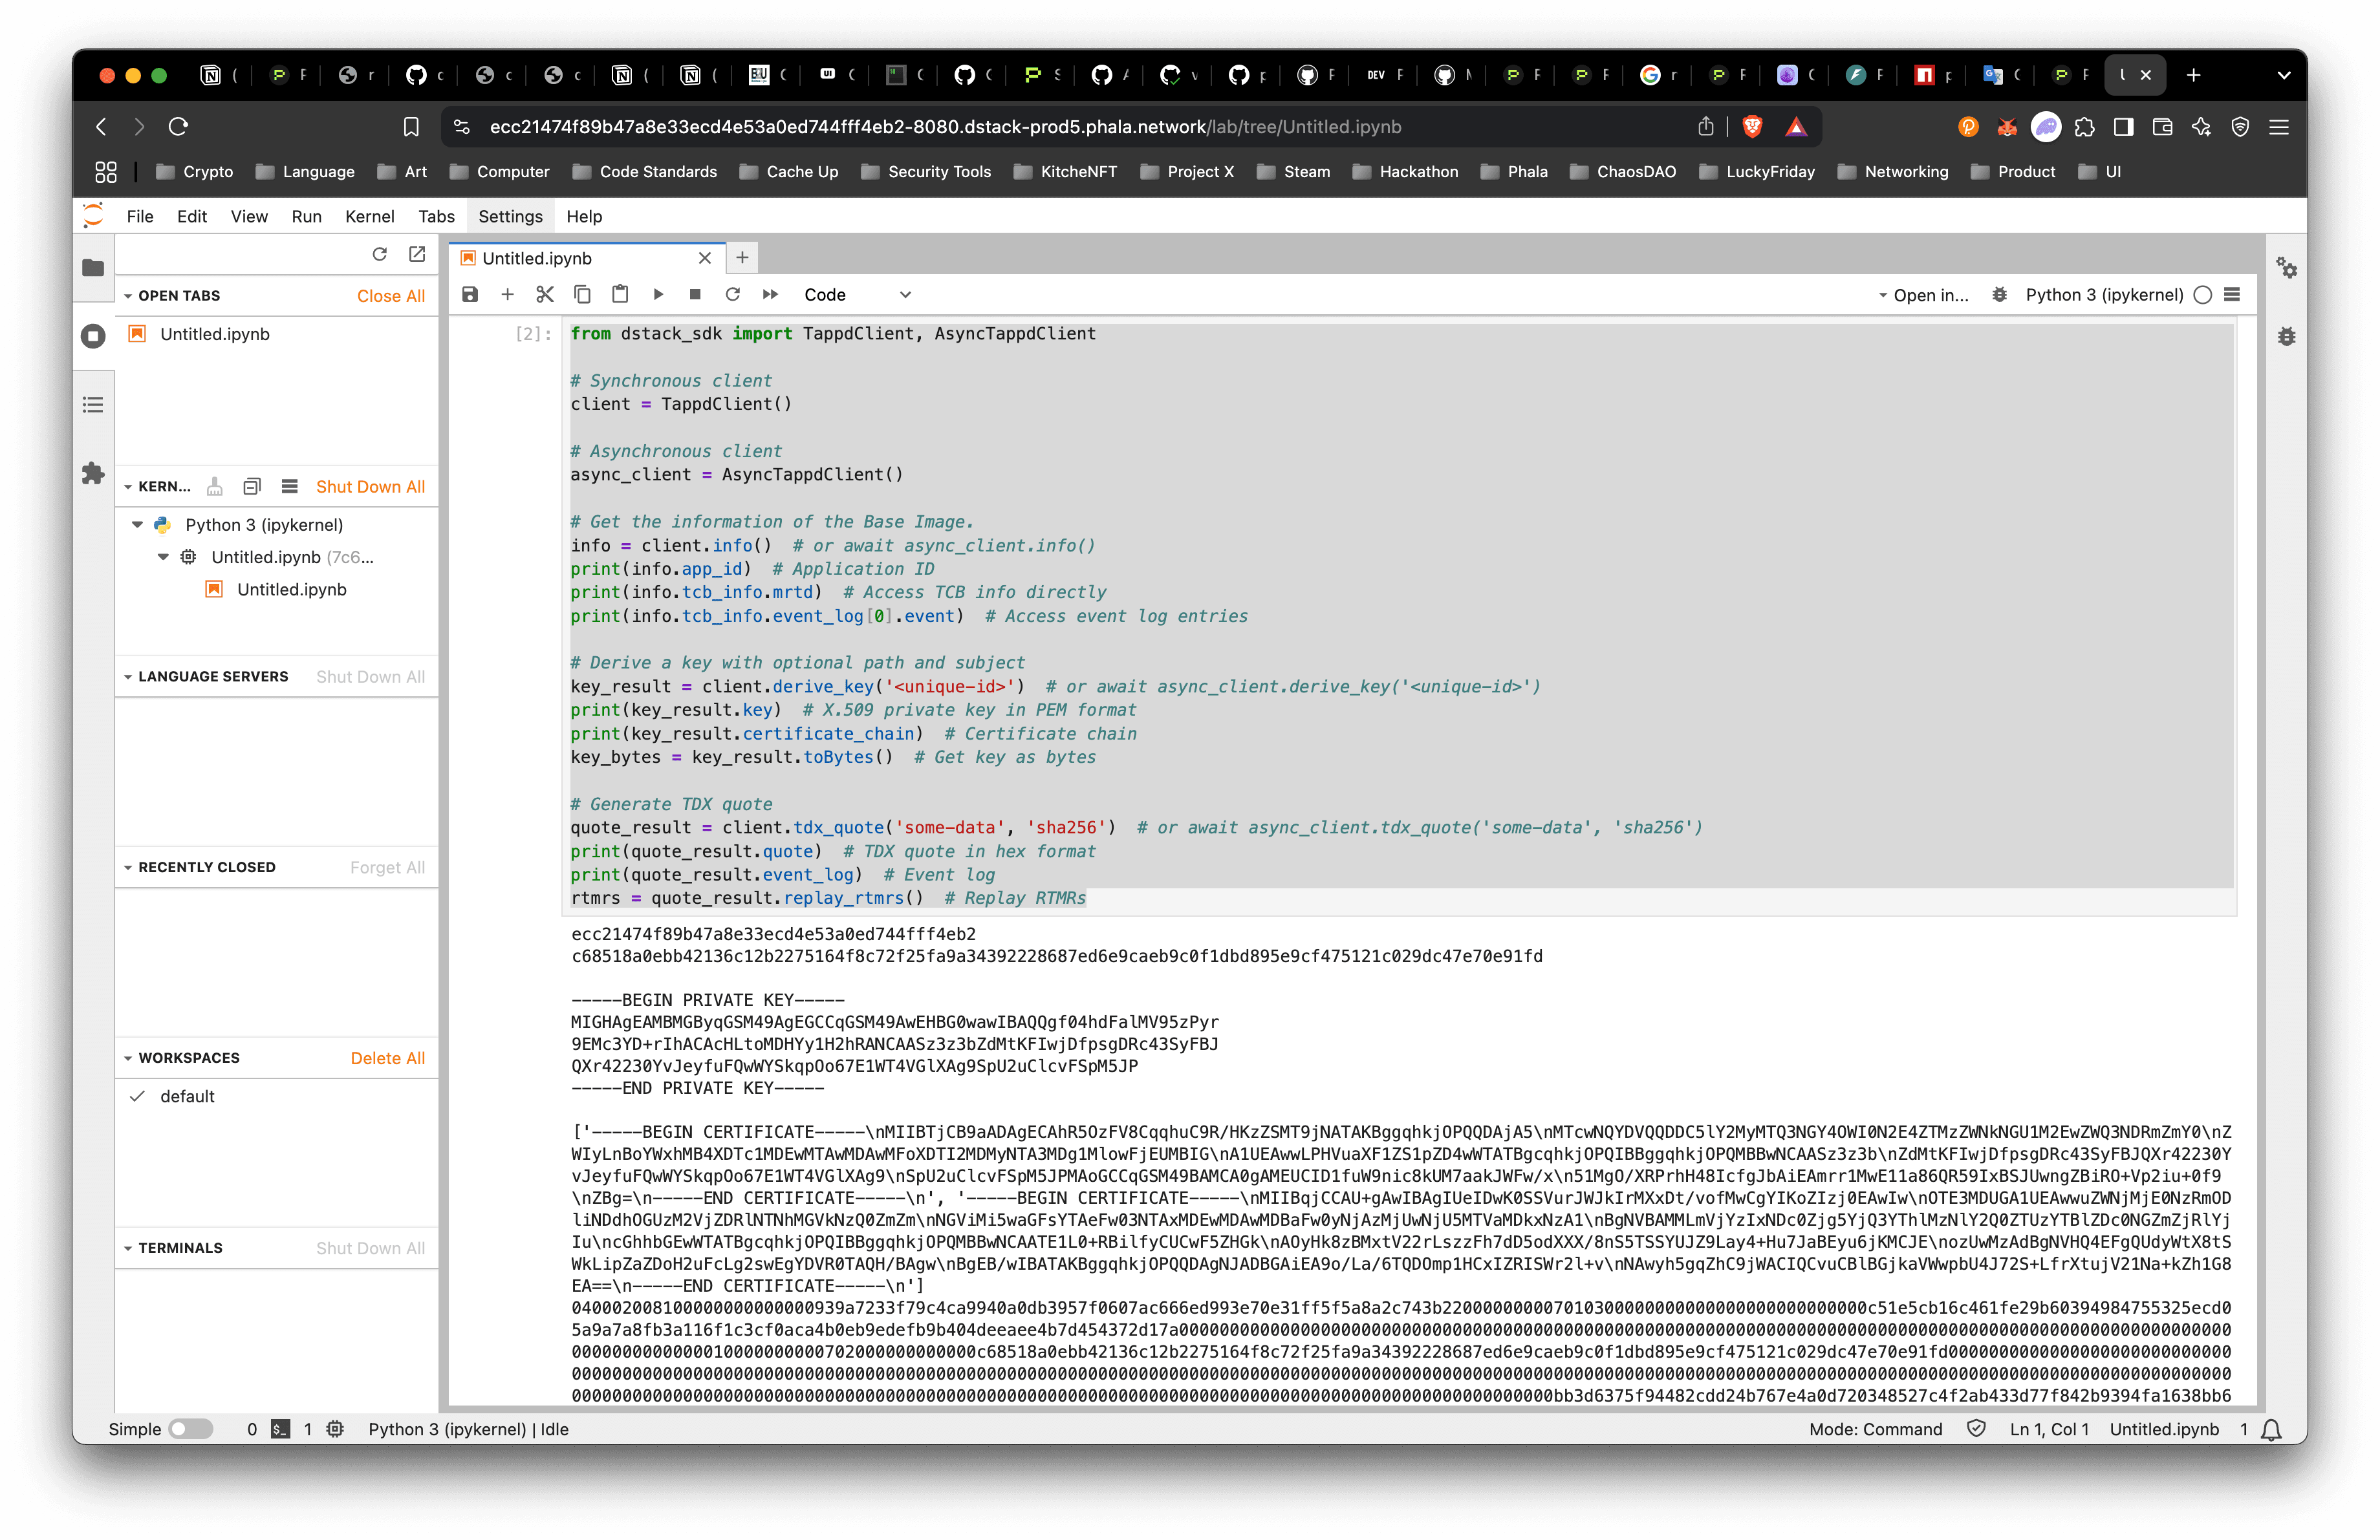Open the Extension Manager puzzle icon in sidebar
This screenshot has width=2380, height=1540.
click(93, 473)
